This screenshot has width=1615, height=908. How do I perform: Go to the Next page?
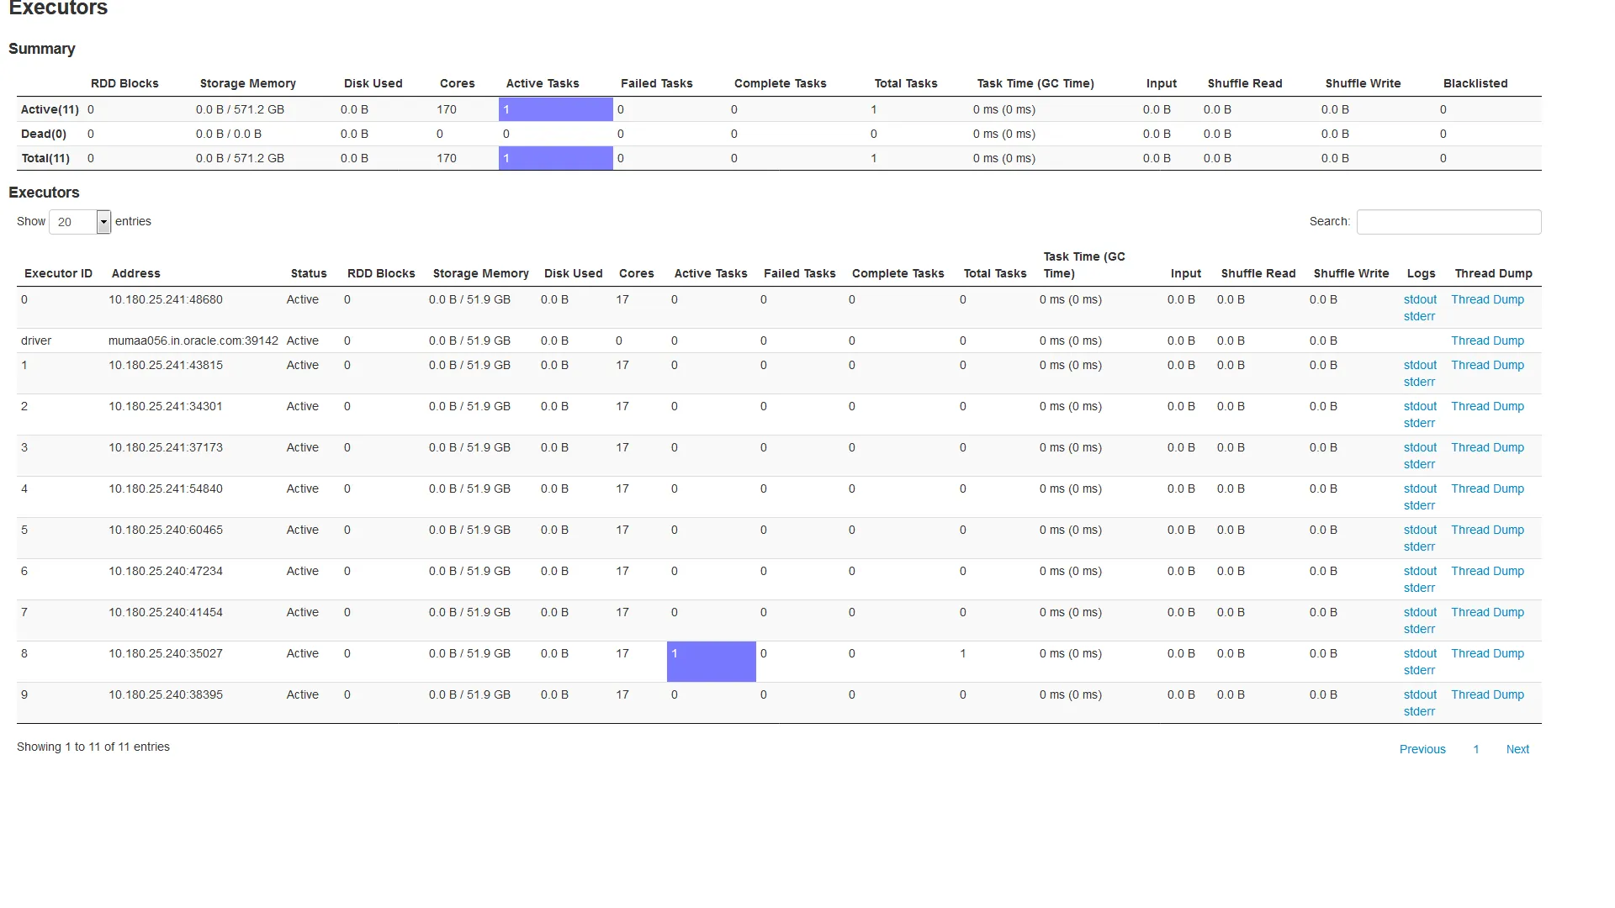coord(1517,750)
